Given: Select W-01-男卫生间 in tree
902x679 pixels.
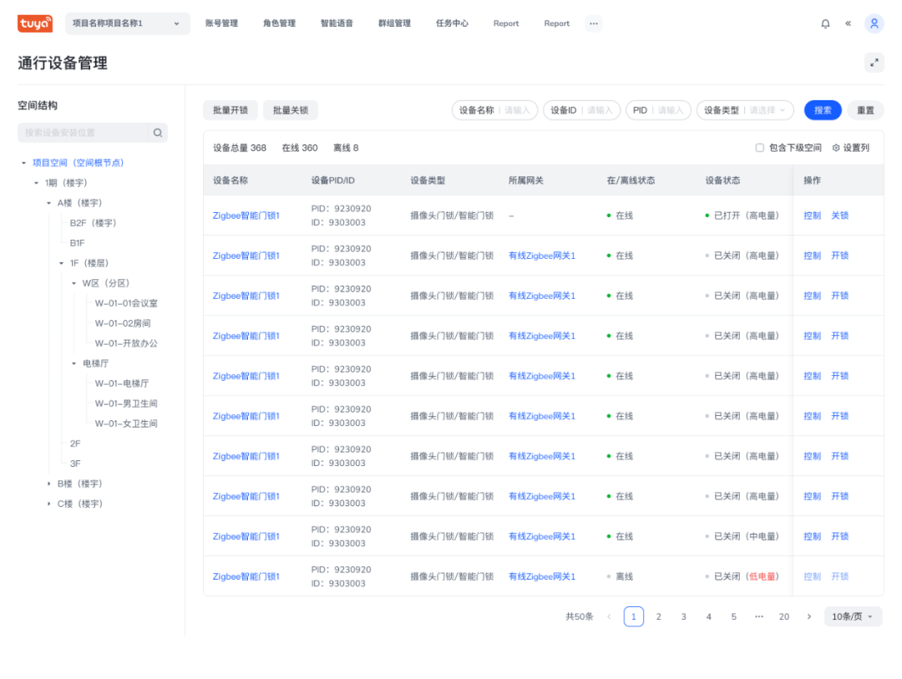Looking at the screenshot, I should [x=126, y=404].
